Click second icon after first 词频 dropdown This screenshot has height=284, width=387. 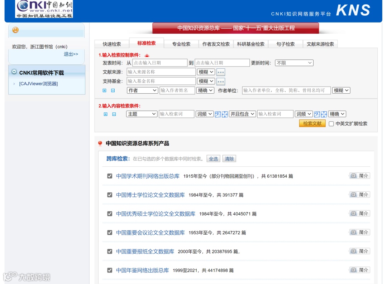[x=225, y=114]
